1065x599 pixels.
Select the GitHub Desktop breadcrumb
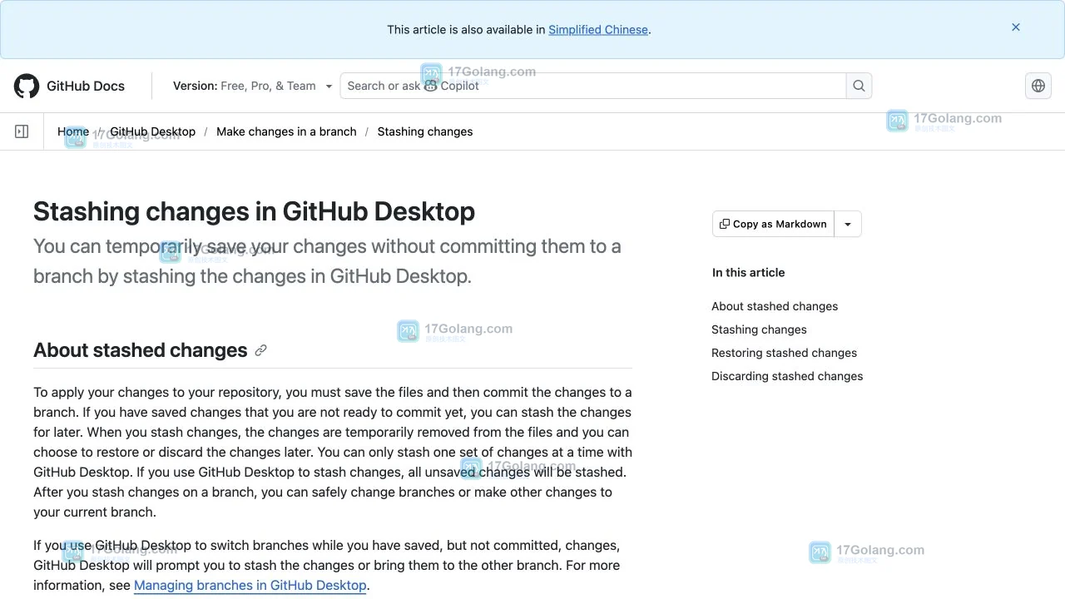153,131
